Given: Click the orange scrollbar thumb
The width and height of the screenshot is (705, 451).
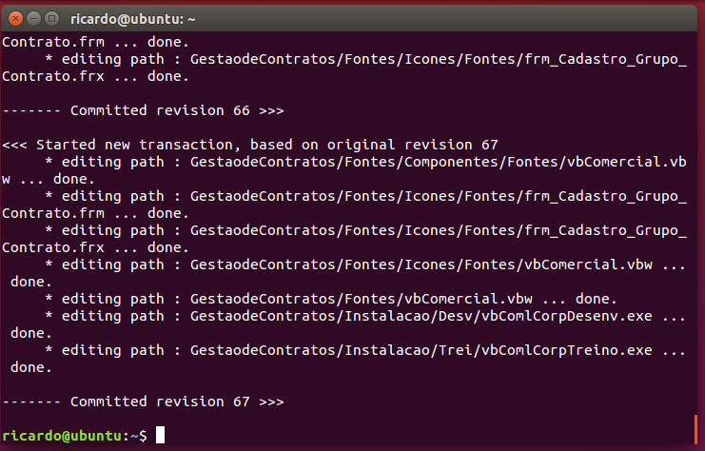Looking at the screenshot, I should click(697, 426).
